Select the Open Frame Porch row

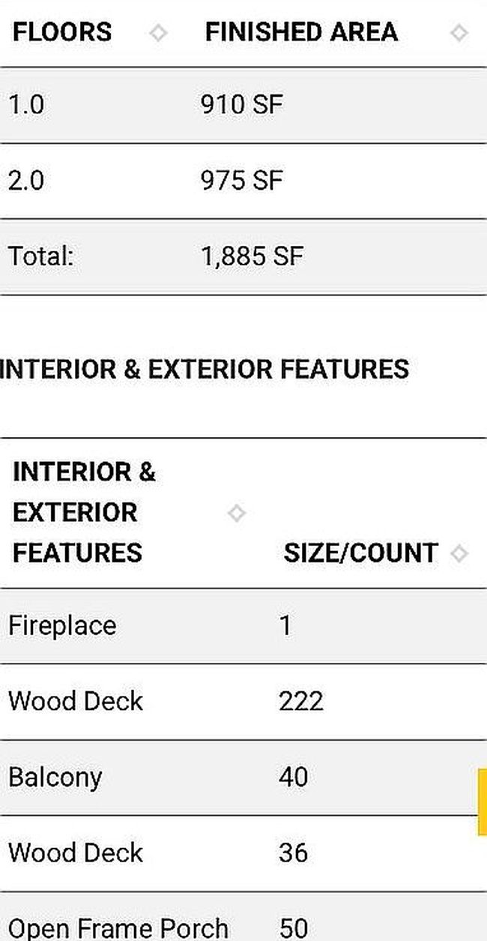point(243,916)
